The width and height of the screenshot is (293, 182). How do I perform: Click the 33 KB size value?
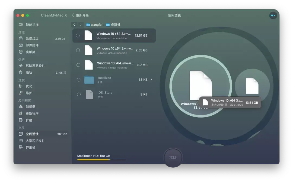143,80
